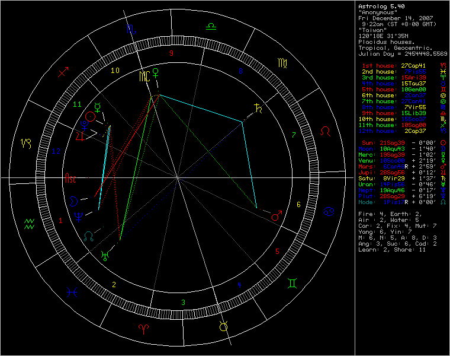Click house number 2 in the wheel
The width and height of the screenshot is (450, 356).
pyautogui.click(x=114, y=285)
